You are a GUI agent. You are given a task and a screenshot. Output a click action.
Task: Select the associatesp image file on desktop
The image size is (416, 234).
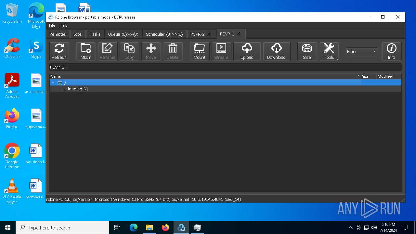click(x=36, y=84)
